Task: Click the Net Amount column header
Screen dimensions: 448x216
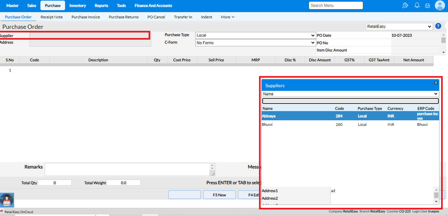Action: click(414, 60)
